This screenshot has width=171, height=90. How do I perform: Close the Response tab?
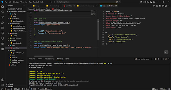coord(116,6)
